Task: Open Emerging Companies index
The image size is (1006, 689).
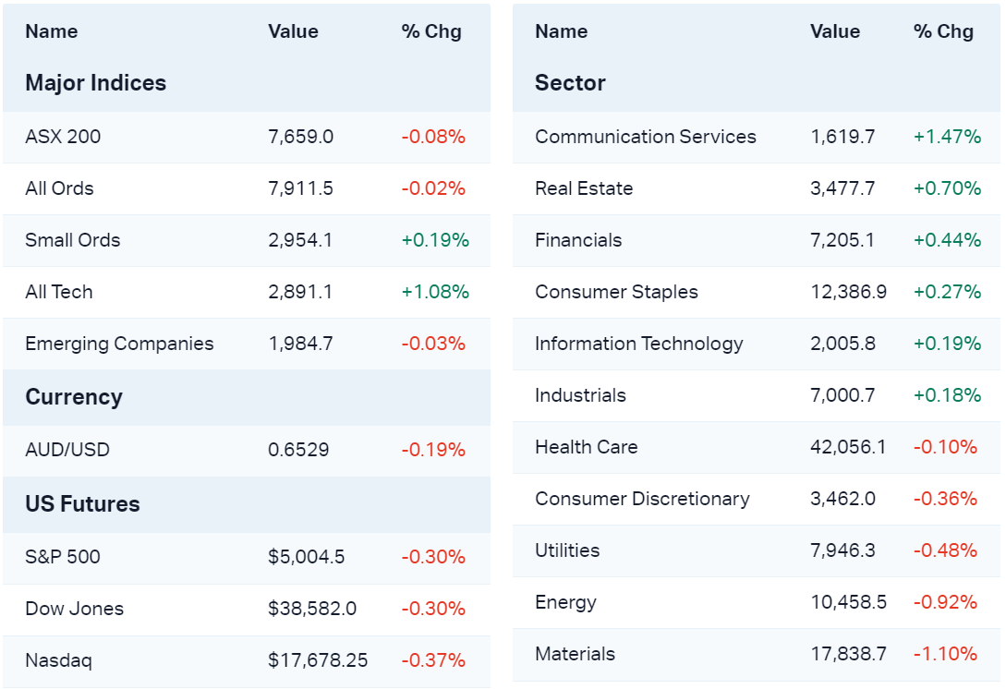Action: tap(119, 344)
